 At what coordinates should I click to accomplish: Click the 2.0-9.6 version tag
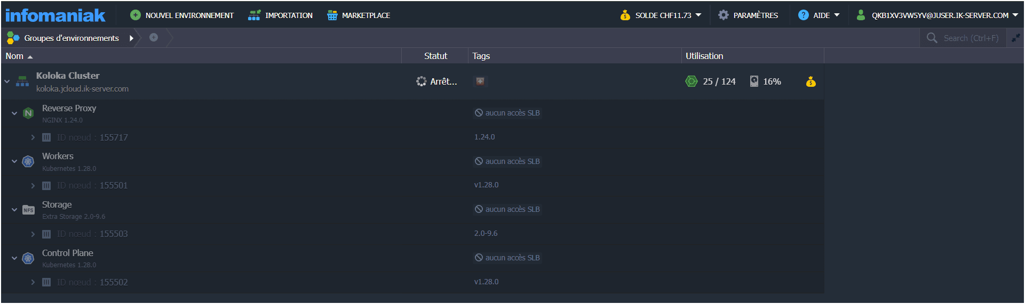pos(486,233)
